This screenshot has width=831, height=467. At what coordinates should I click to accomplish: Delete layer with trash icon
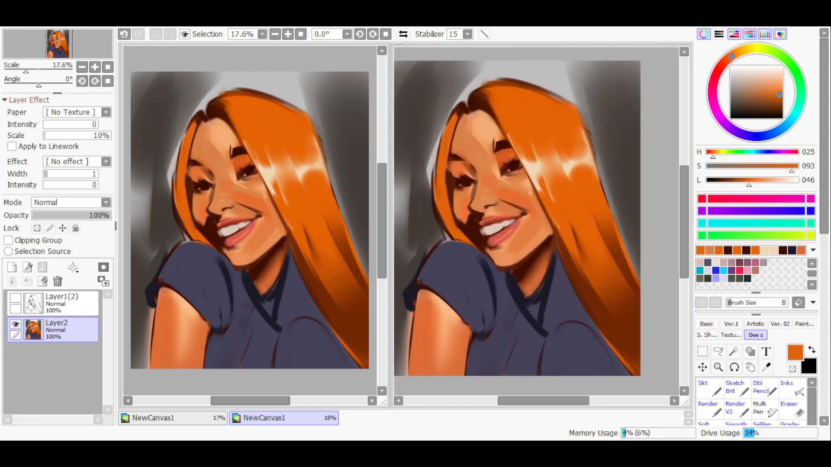[x=58, y=281]
